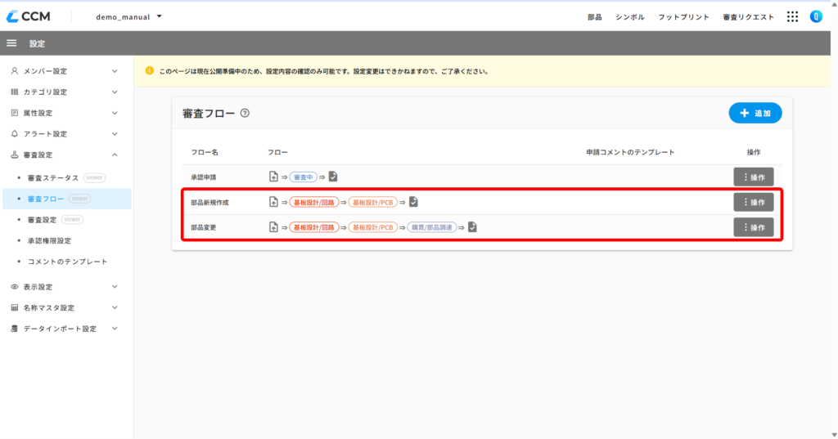Open the hamburger menu icon

11,43
